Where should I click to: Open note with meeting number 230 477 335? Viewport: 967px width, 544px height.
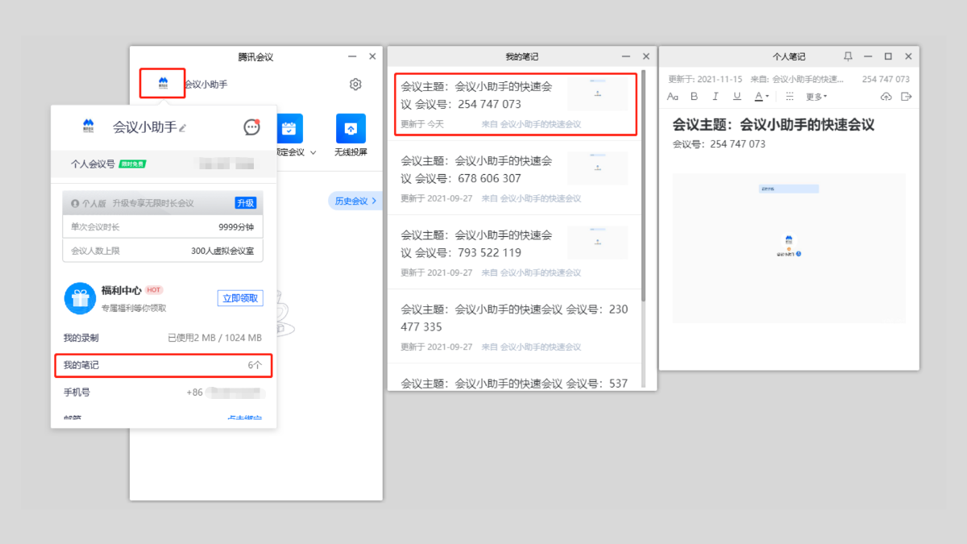pos(513,326)
